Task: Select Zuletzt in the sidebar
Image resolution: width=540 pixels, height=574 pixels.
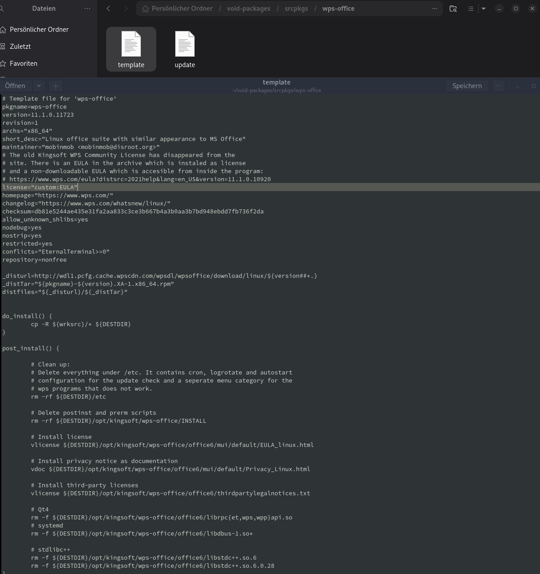Action: coord(20,47)
